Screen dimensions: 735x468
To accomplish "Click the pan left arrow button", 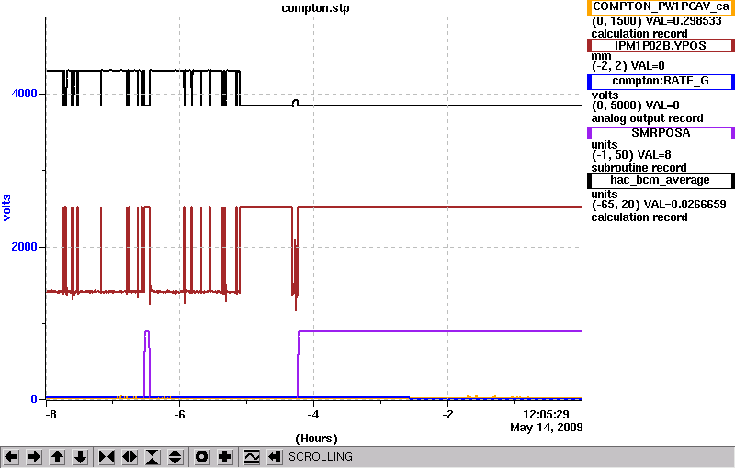I will (11, 456).
